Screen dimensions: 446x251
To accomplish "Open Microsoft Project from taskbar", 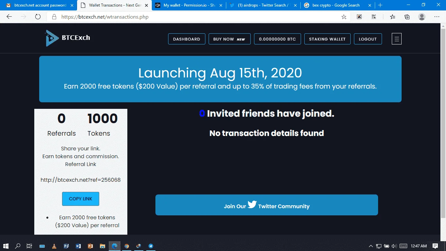I will pos(66,246).
